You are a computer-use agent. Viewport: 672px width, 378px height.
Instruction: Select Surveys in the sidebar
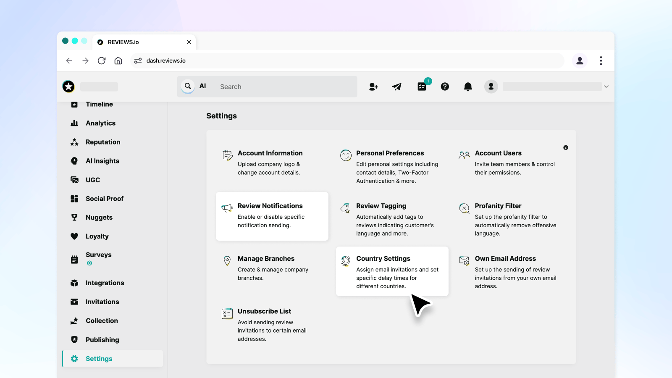98,255
